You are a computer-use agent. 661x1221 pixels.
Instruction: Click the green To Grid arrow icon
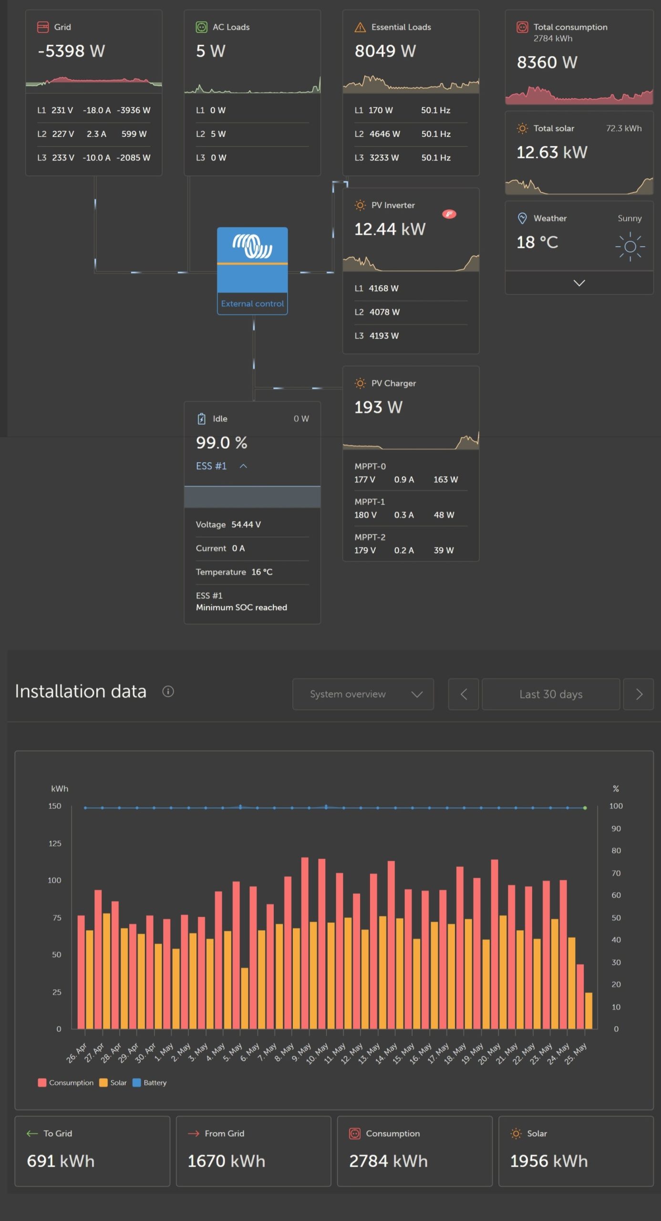(x=32, y=1133)
